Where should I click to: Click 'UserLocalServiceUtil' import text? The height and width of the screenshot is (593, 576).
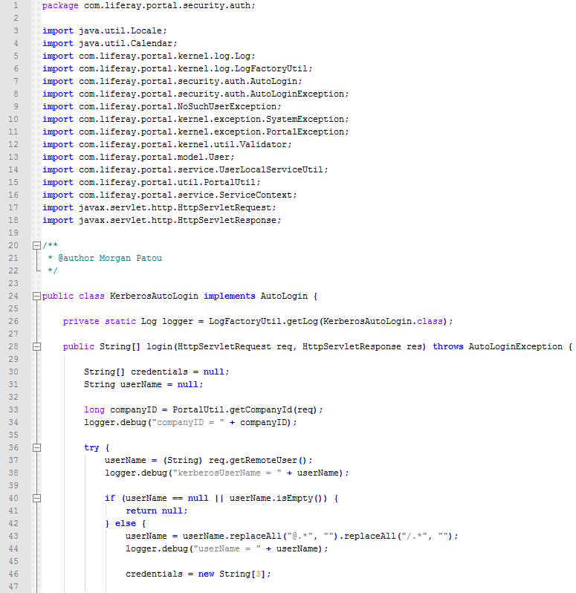(271, 170)
